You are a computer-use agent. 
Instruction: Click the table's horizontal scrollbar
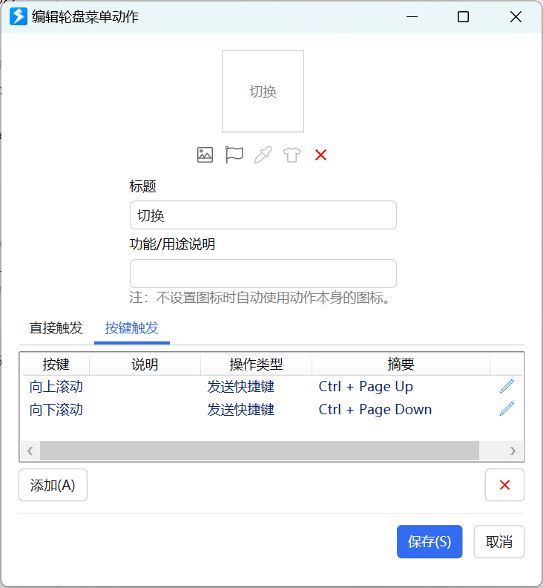point(260,451)
